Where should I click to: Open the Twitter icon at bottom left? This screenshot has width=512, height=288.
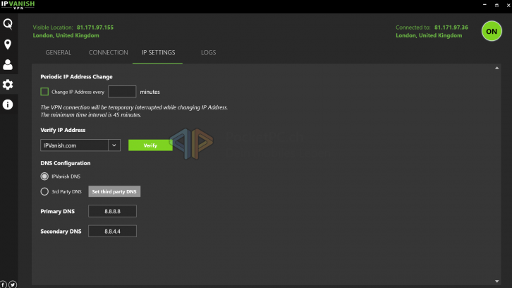click(13, 284)
